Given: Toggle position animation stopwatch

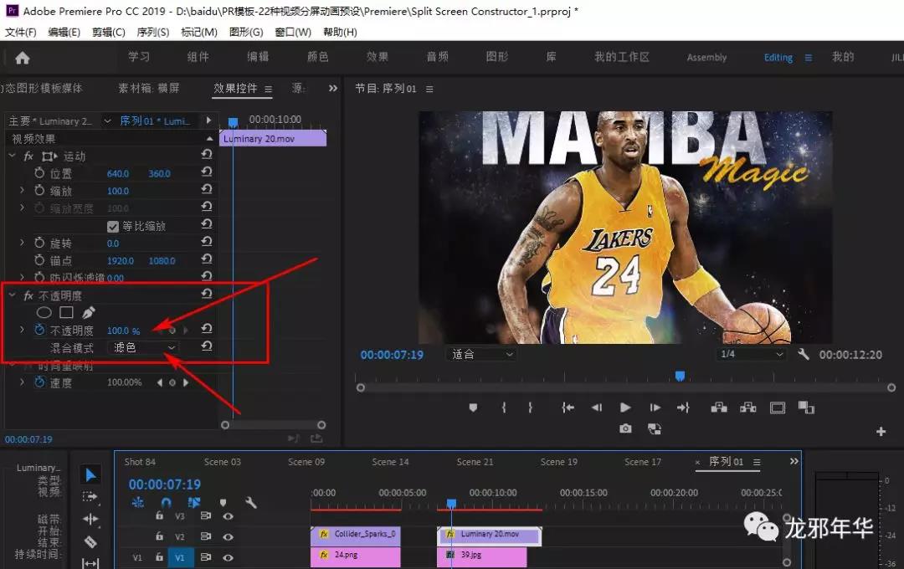Looking at the screenshot, I should tap(39, 173).
